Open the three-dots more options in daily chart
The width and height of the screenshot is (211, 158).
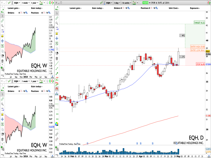click(x=57, y=155)
